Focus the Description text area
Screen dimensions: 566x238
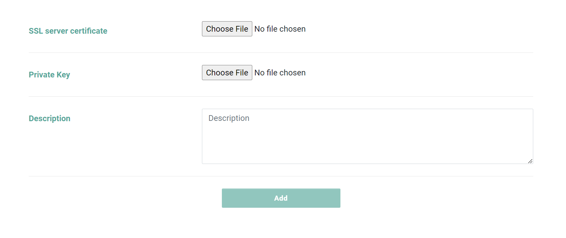[x=367, y=136]
